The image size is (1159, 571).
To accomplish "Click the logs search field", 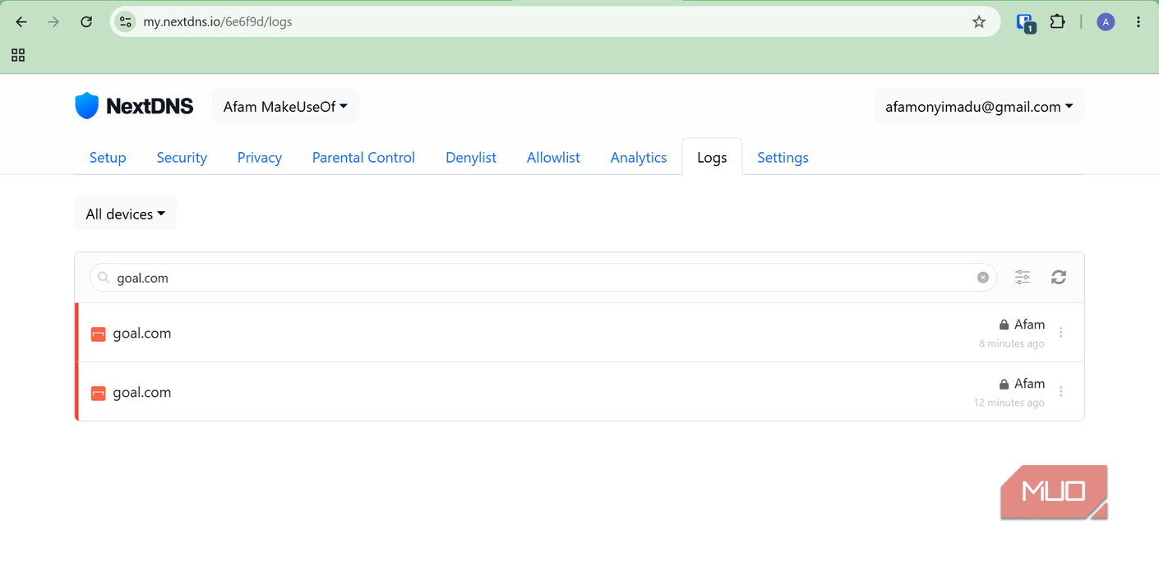I will (x=543, y=278).
